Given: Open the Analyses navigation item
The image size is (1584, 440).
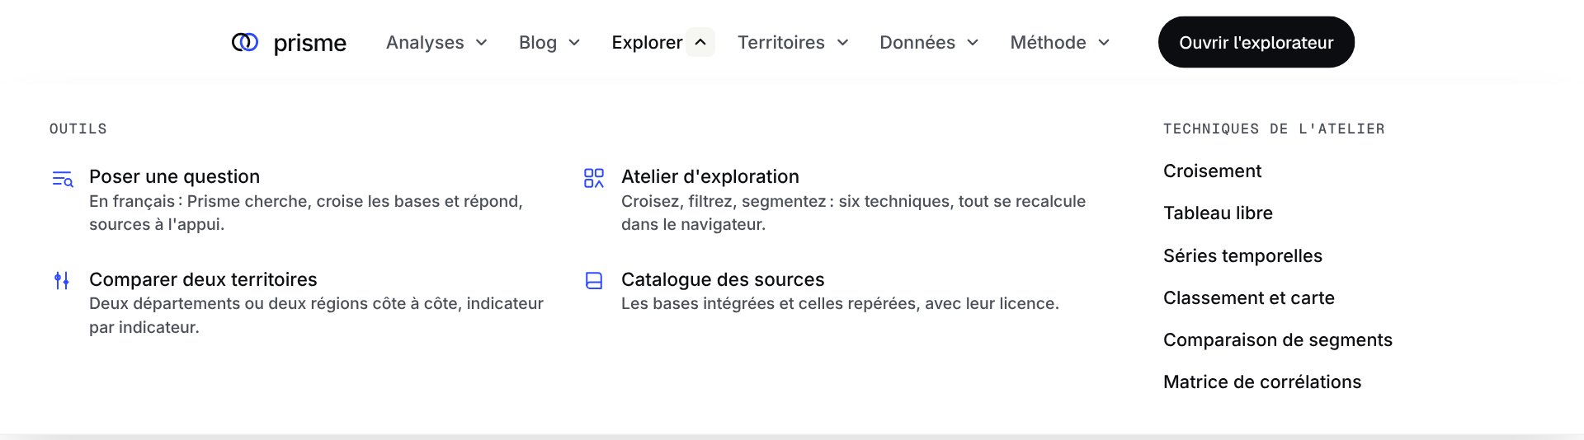Looking at the screenshot, I should click(425, 43).
